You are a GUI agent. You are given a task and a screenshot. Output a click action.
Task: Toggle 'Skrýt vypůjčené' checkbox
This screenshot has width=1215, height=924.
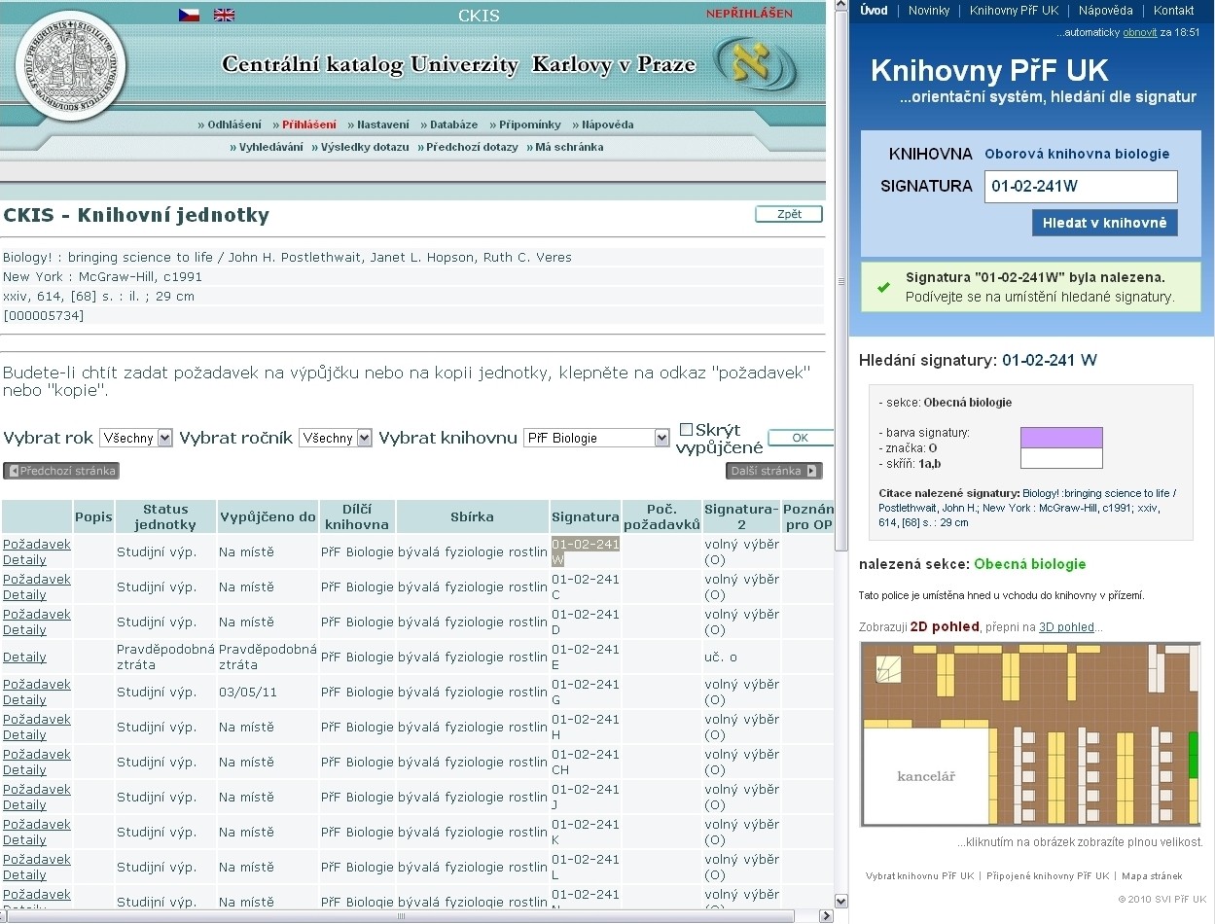[x=686, y=429]
